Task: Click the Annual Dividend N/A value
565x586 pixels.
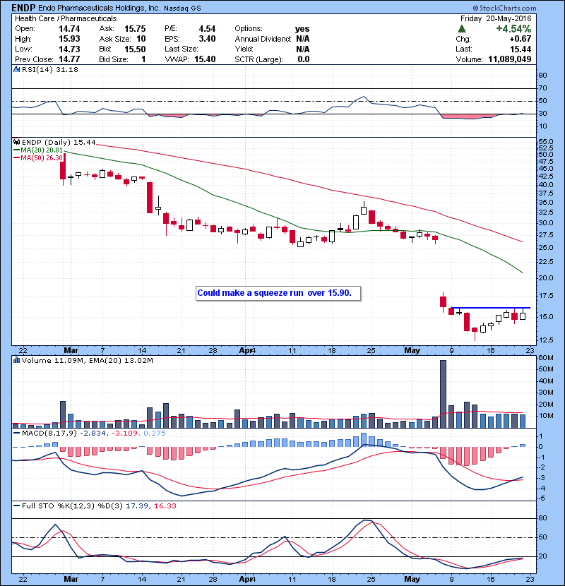Action: 302,39
